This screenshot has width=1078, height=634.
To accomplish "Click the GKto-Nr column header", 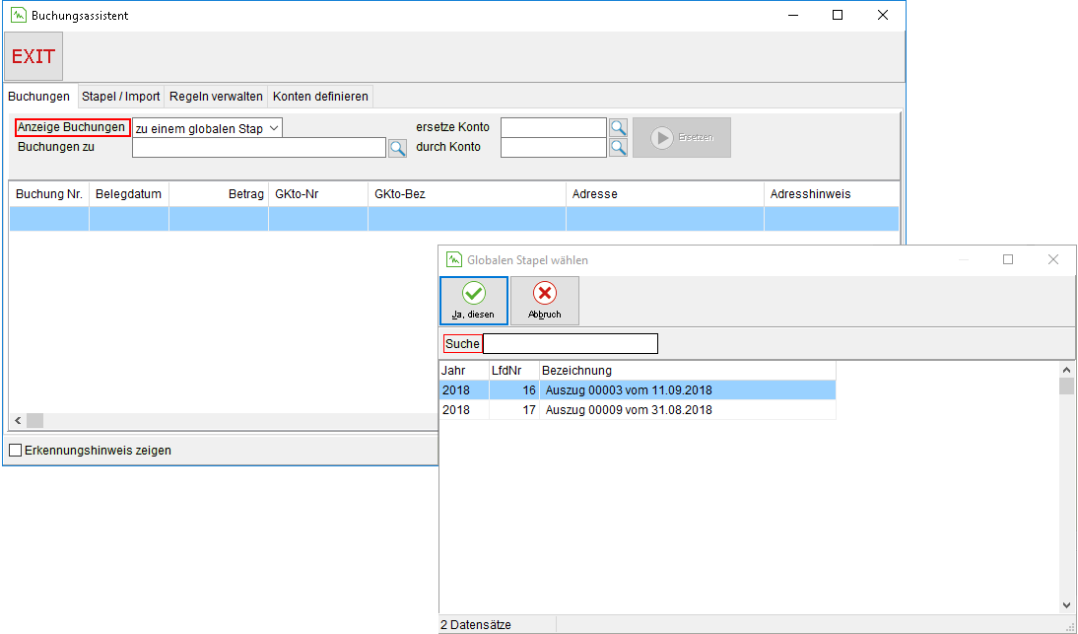I will point(318,194).
